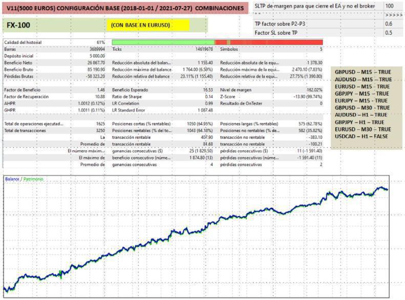This screenshot has height=300, width=405.
Task: Select the 'AUDUSD – M15 – TRUE' entry
Action: click(x=364, y=79)
